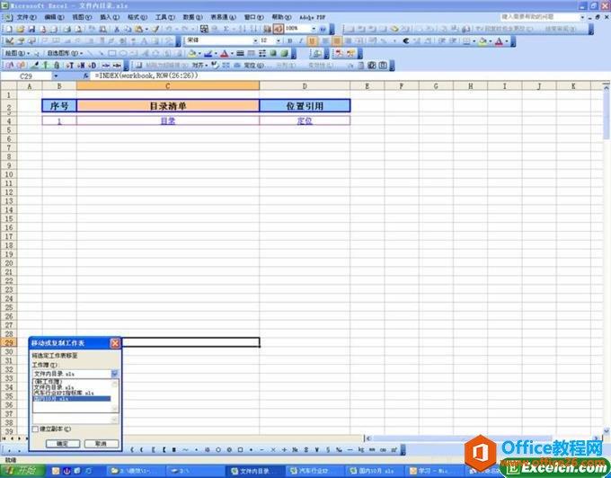Click the OK button in Move dialog
Screen dimensions: 611x478
click(62, 444)
